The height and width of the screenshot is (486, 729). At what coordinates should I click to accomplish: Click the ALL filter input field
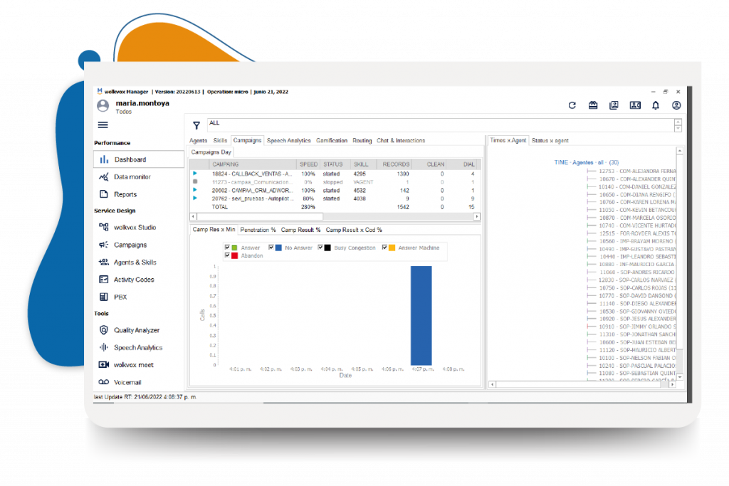pos(440,125)
